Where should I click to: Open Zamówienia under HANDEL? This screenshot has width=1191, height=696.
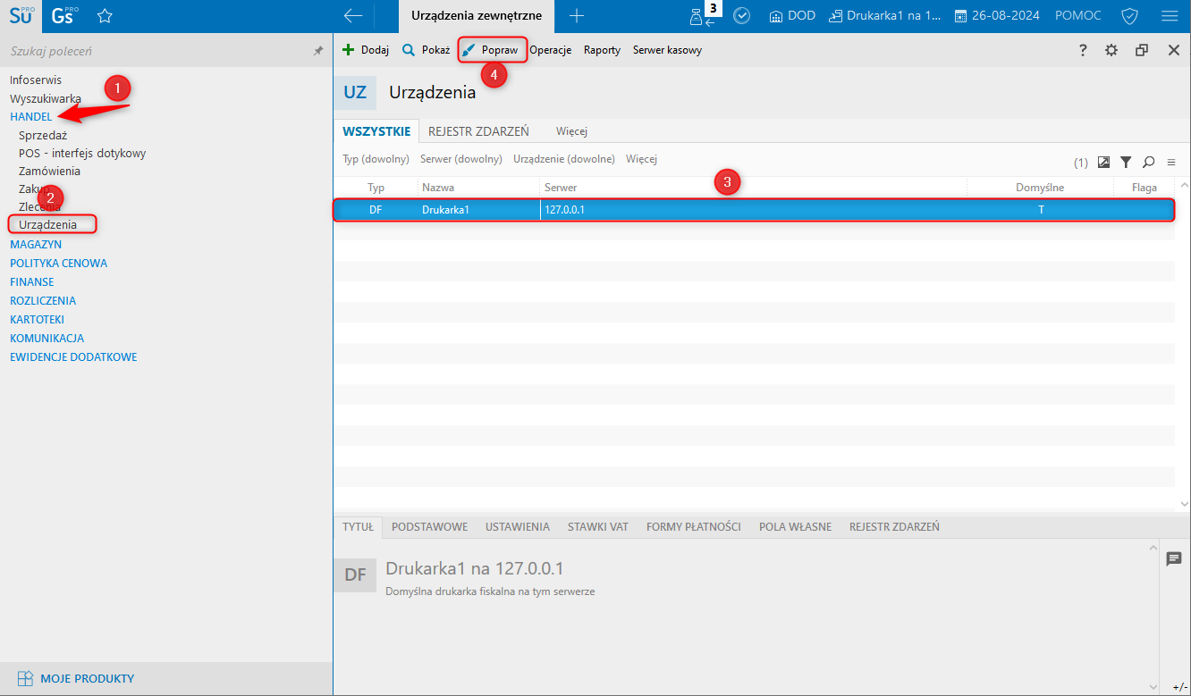click(x=49, y=171)
